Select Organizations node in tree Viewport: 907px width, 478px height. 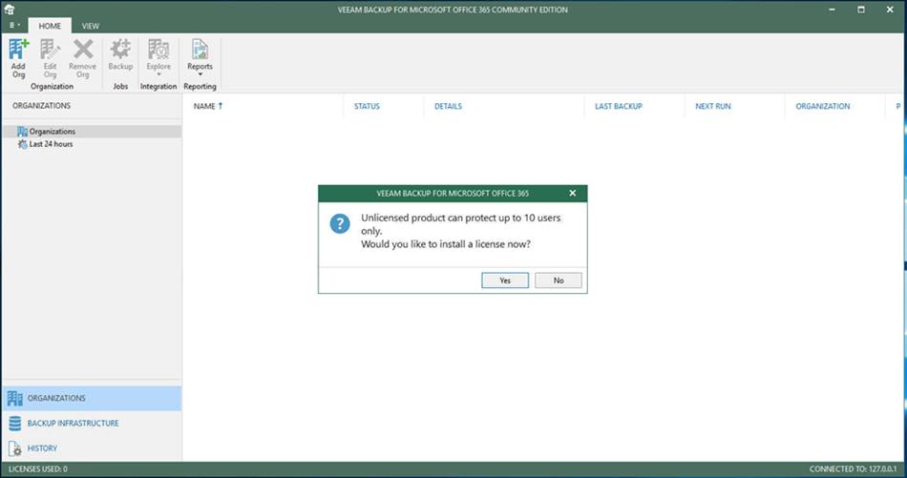click(x=52, y=132)
